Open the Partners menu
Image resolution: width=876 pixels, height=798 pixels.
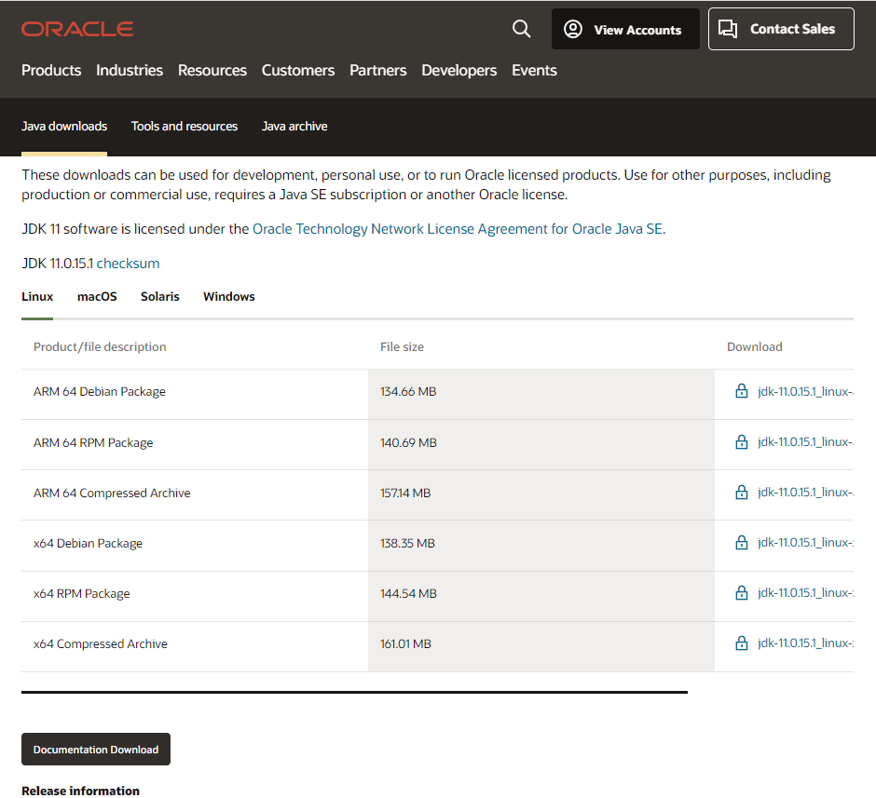pyautogui.click(x=377, y=71)
